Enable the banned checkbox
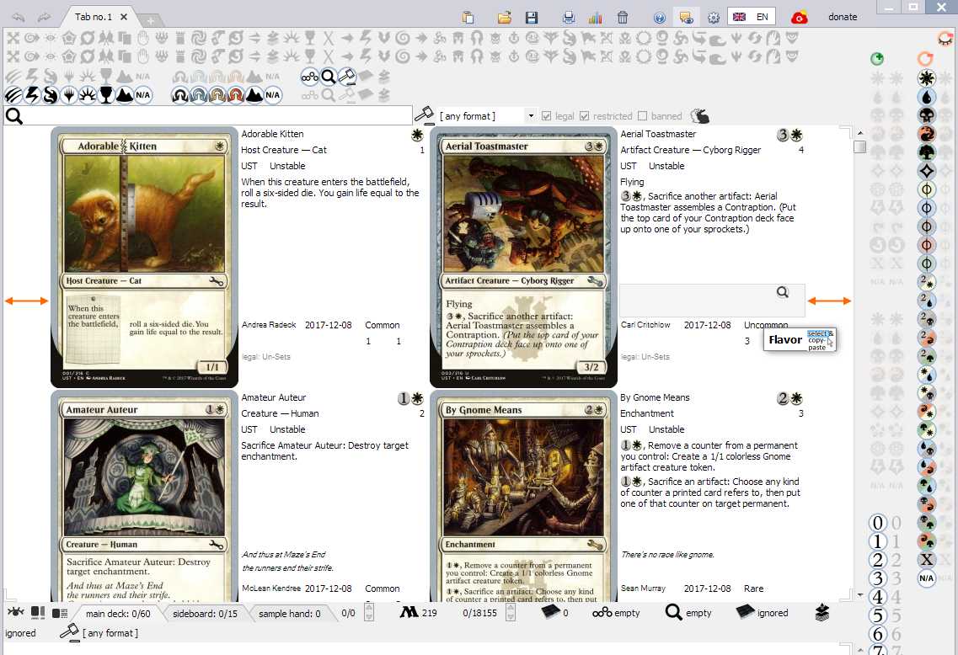This screenshot has height=655, width=958. (643, 116)
